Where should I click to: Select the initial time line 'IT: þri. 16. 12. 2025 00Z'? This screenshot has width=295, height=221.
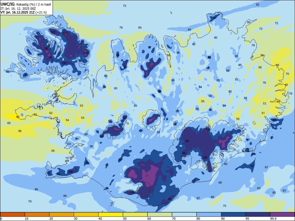pos(18,9)
